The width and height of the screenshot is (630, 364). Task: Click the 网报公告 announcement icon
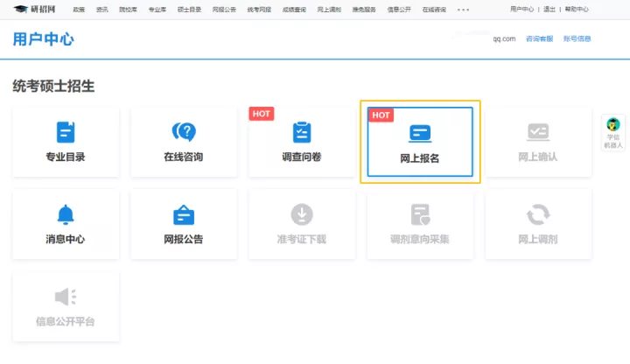pos(184,214)
